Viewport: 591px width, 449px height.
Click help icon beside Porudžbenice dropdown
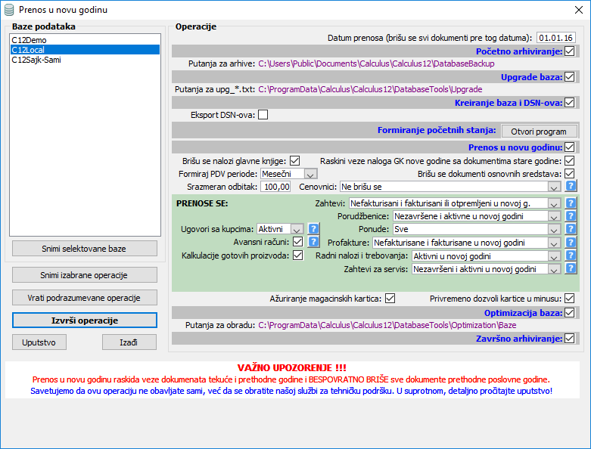(x=571, y=216)
